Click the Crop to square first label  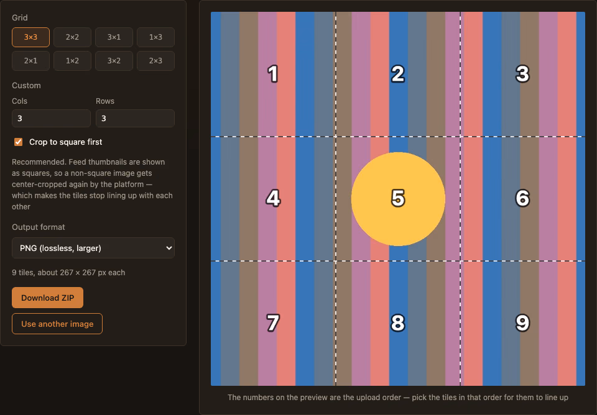coord(65,142)
